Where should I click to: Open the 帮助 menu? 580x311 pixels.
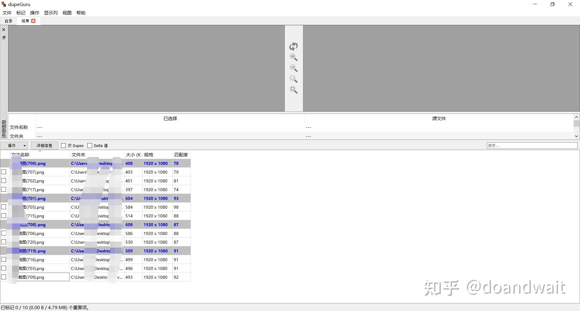point(81,13)
